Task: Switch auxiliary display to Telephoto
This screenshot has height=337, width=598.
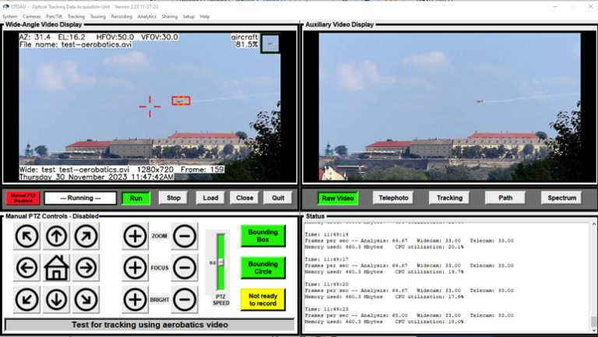Action: [393, 198]
